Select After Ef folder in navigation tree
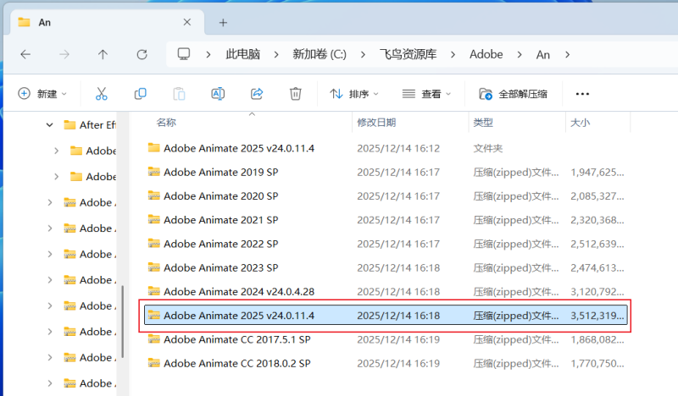Image resolution: width=678 pixels, height=396 pixels. point(90,124)
